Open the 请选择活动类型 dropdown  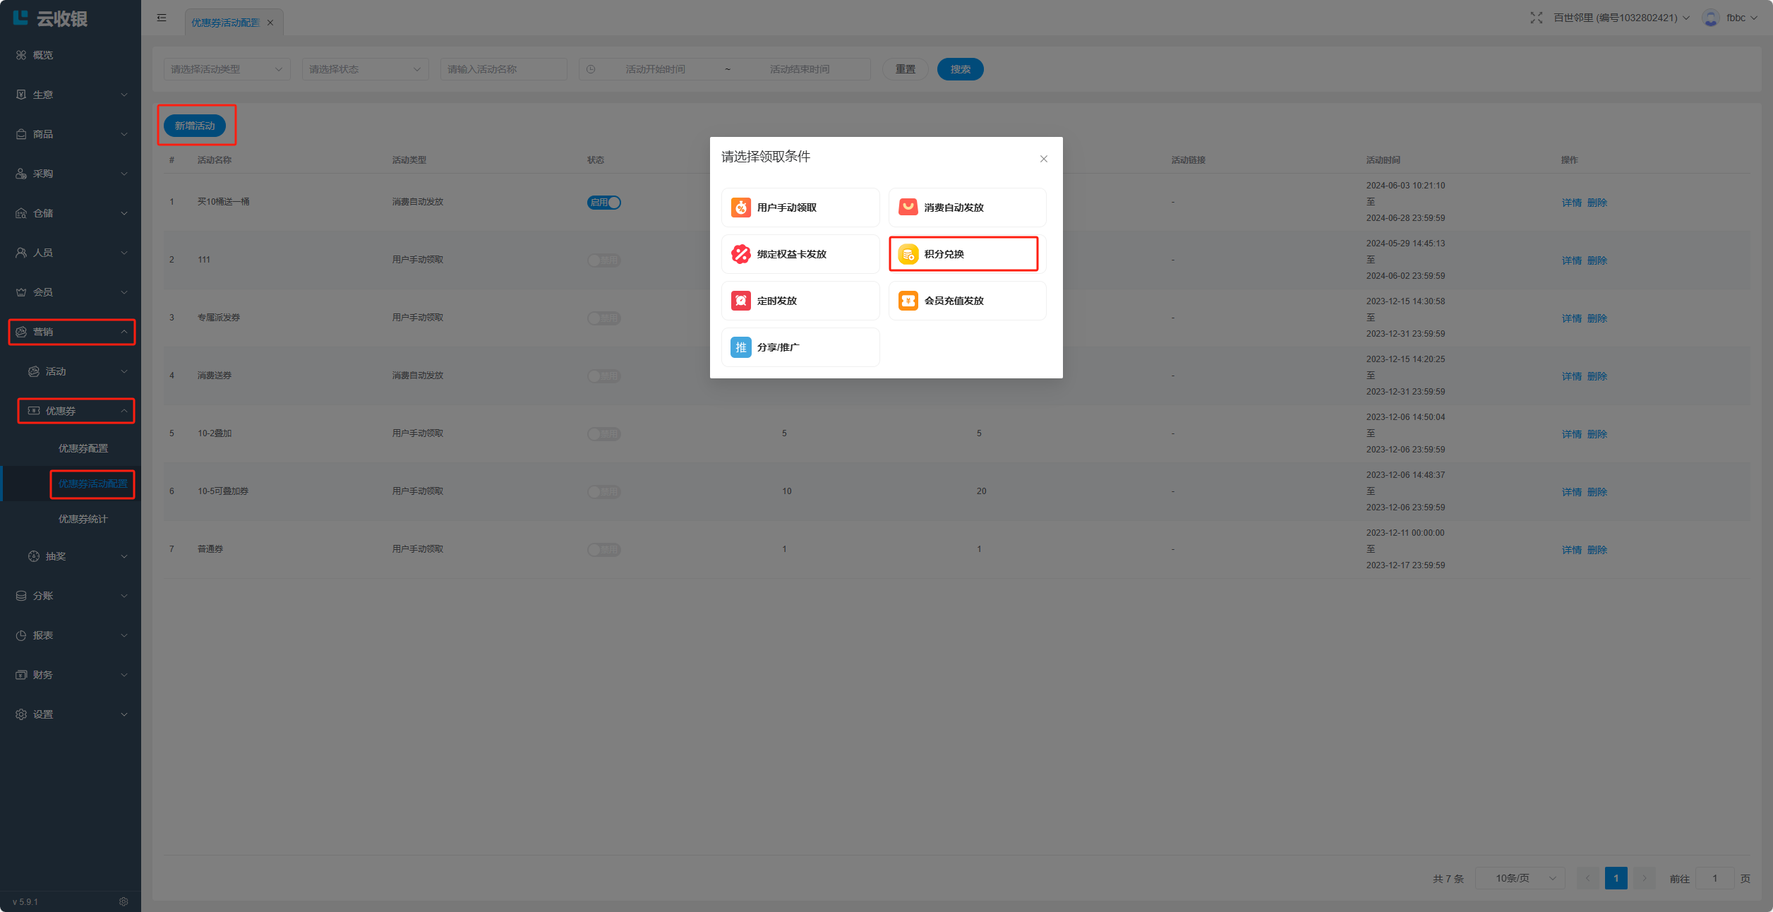point(226,69)
